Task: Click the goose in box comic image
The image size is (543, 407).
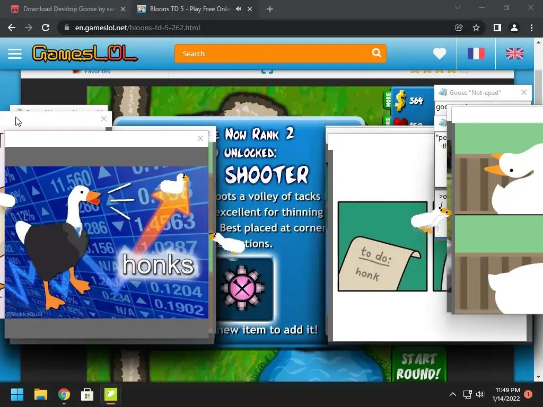Action: click(498, 218)
